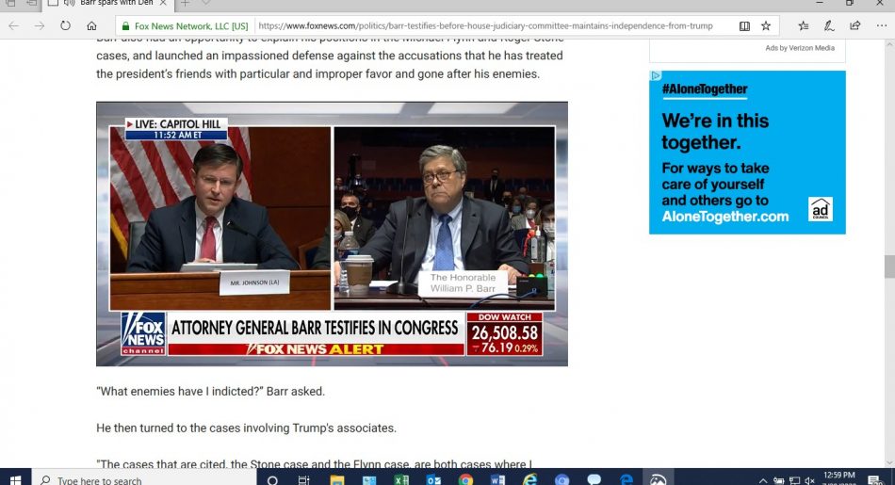Click the muted volume tray icon
The image size is (895, 485).
tap(809, 480)
